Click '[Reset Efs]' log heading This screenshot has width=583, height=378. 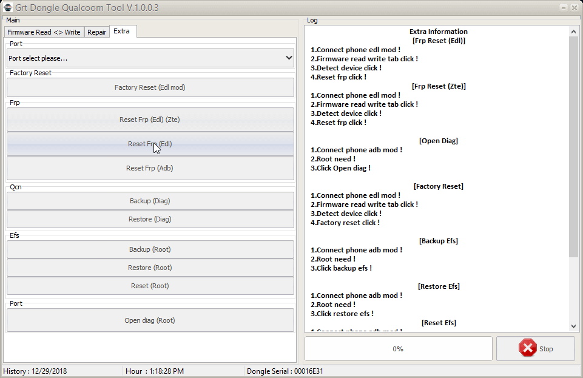click(439, 323)
